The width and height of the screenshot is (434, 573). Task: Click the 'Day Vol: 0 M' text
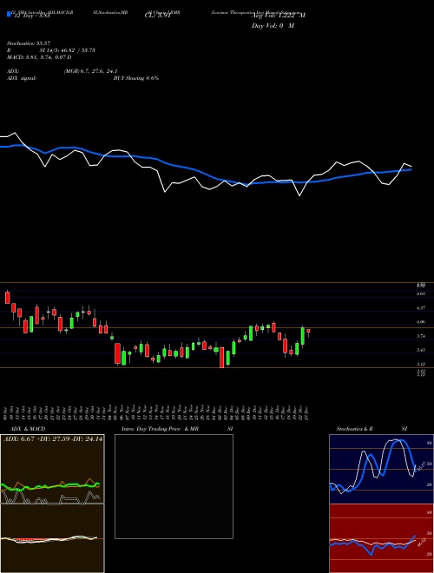(x=273, y=26)
